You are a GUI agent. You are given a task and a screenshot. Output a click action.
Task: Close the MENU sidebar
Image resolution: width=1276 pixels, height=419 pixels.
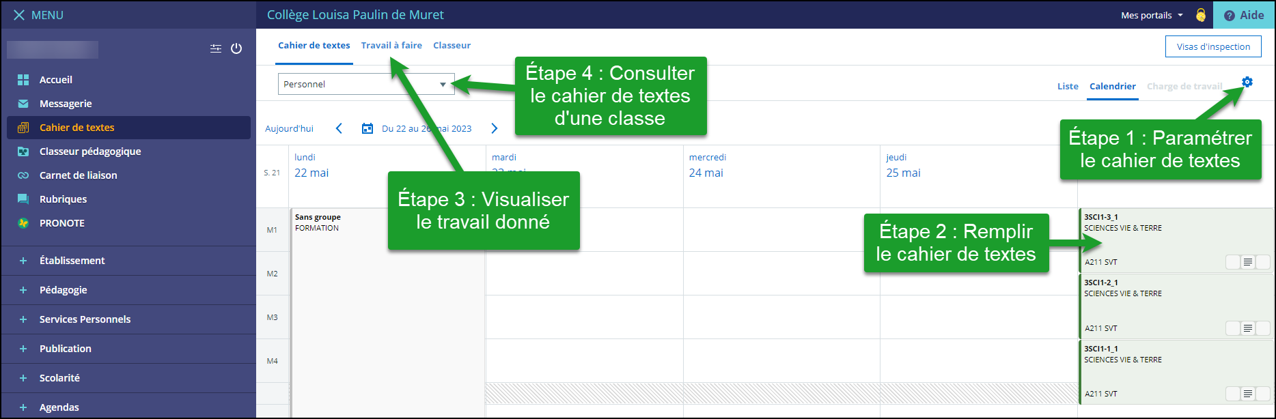(19, 15)
